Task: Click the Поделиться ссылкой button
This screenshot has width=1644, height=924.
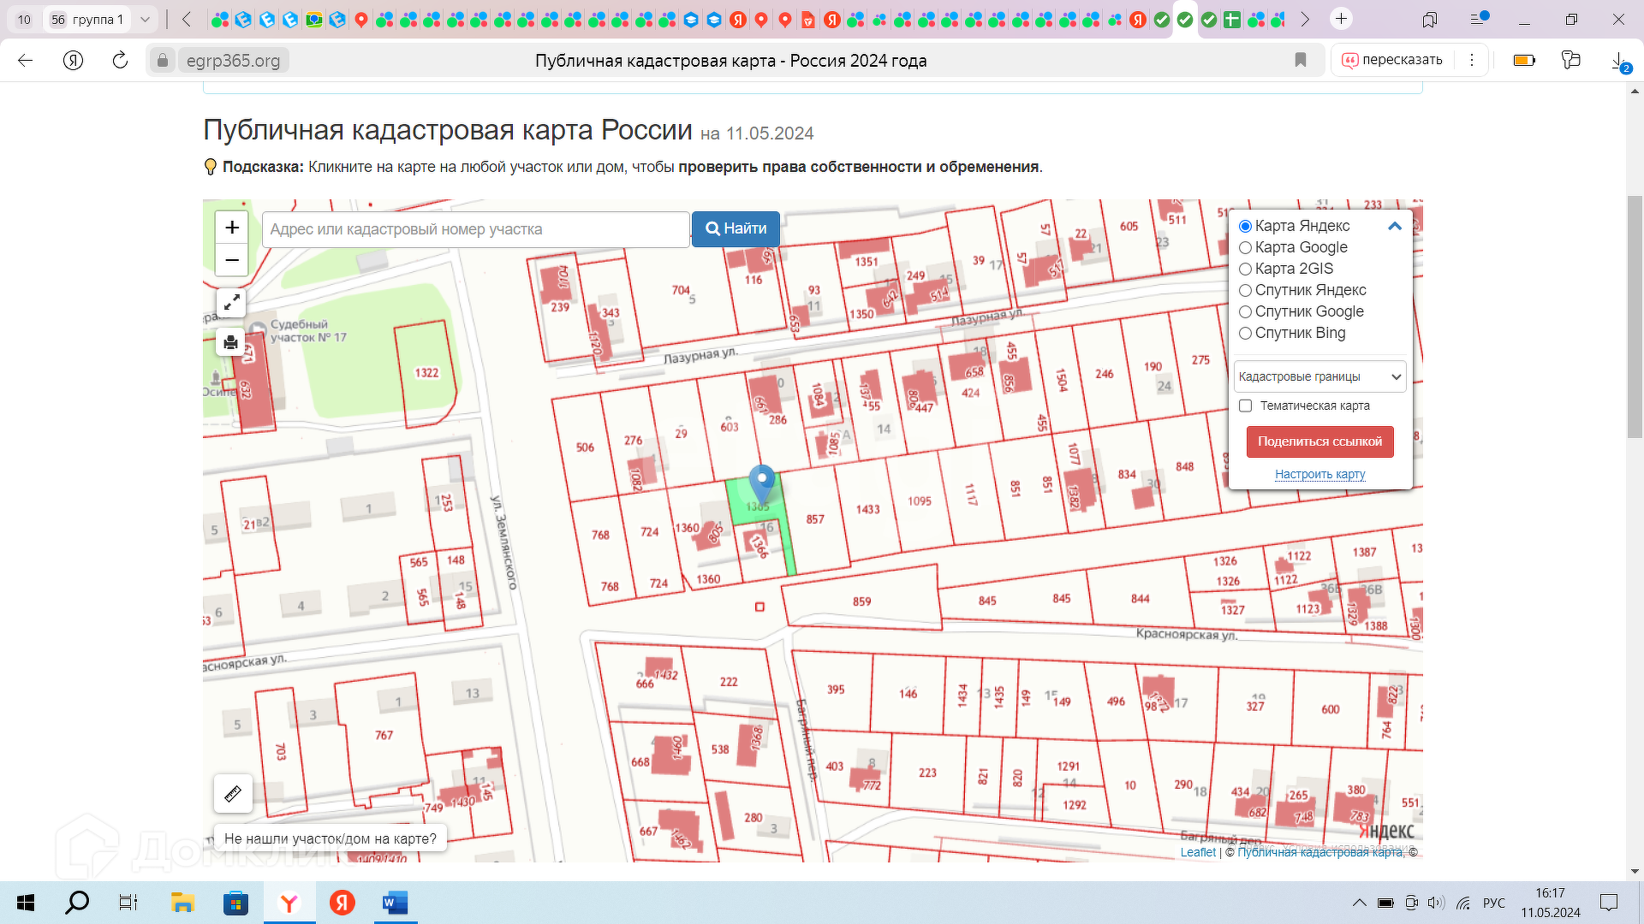Action: pos(1319,441)
